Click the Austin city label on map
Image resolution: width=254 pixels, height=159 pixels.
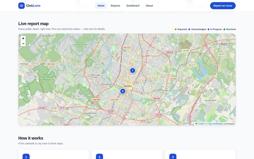tap(128, 86)
